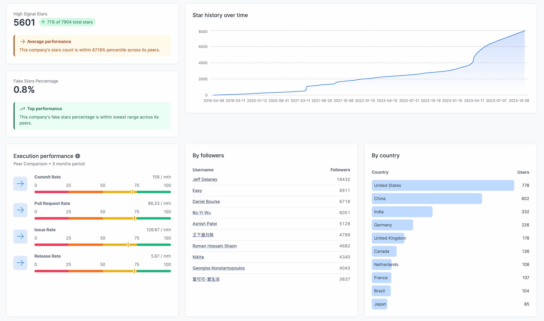Click the Followers column header
Screen dimensions: 544x321
[340, 170]
